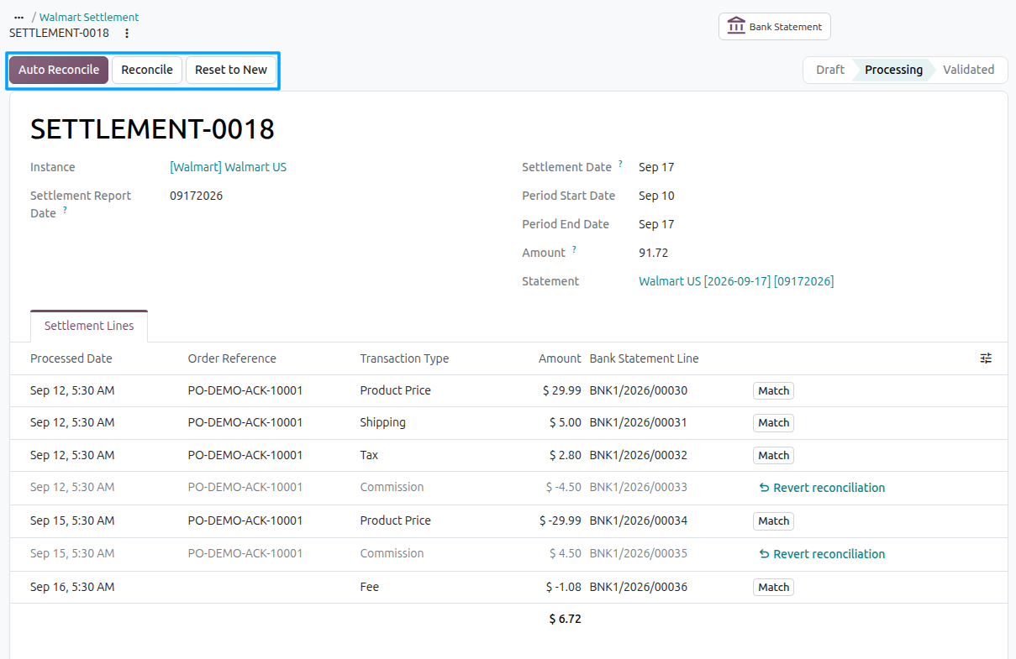Image resolution: width=1016 pixels, height=659 pixels.
Task: Sort by Order Reference column header
Action: pyautogui.click(x=232, y=358)
